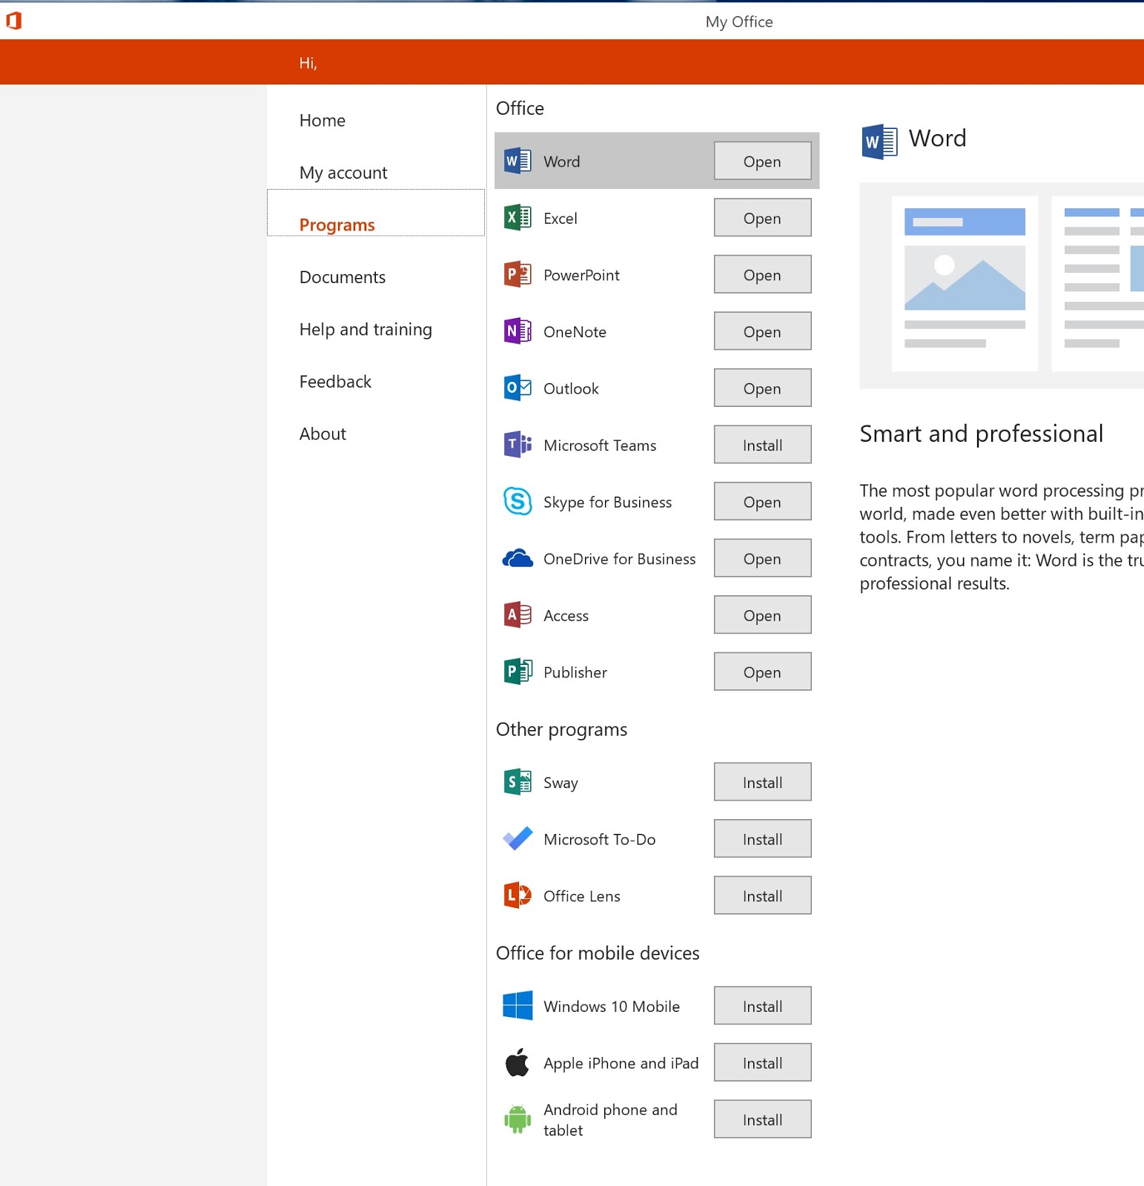Screen dimensions: 1144x1186
Task: Click the Word document preview thumbnail
Action: 1002,285
